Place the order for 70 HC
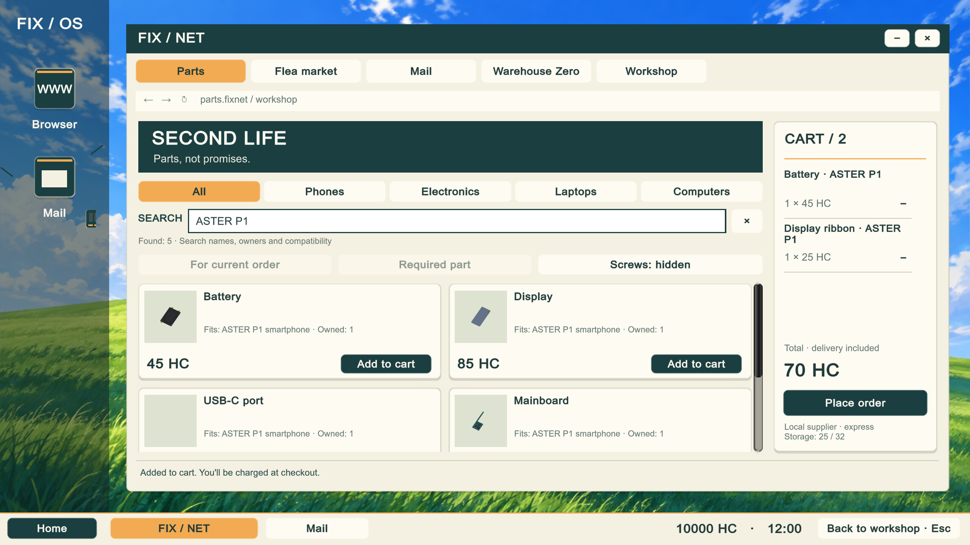970x545 pixels. [855, 403]
